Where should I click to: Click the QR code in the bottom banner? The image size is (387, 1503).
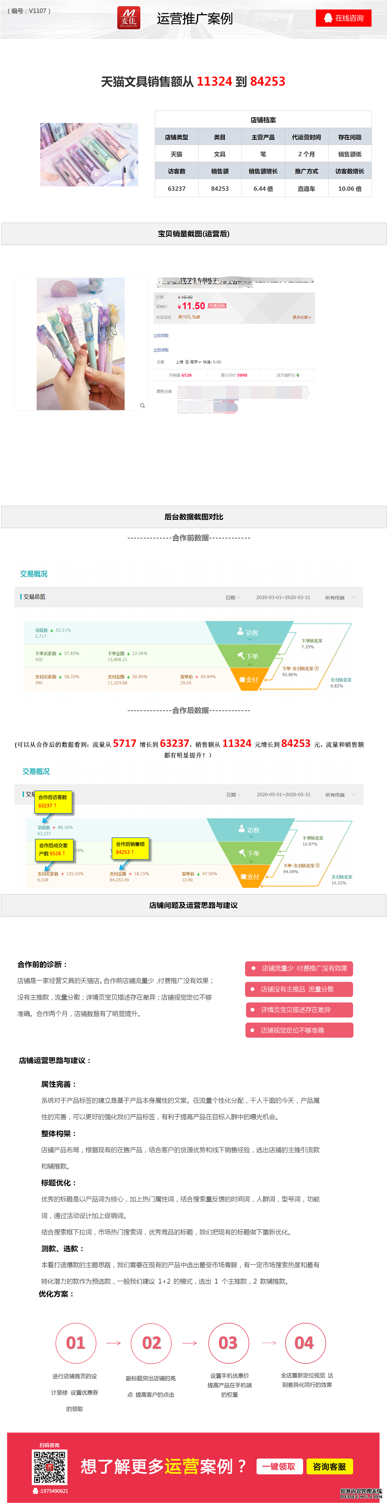click(x=49, y=1468)
